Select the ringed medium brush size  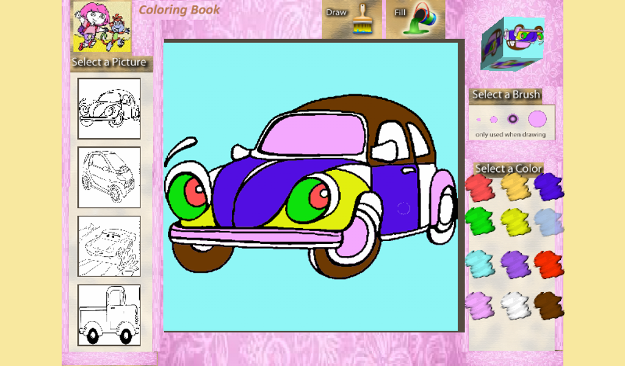coord(513,119)
